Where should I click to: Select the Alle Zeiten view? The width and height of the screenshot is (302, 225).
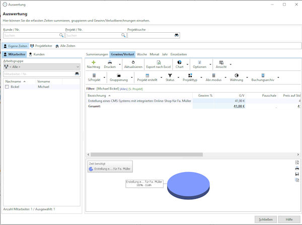point(65,46)
